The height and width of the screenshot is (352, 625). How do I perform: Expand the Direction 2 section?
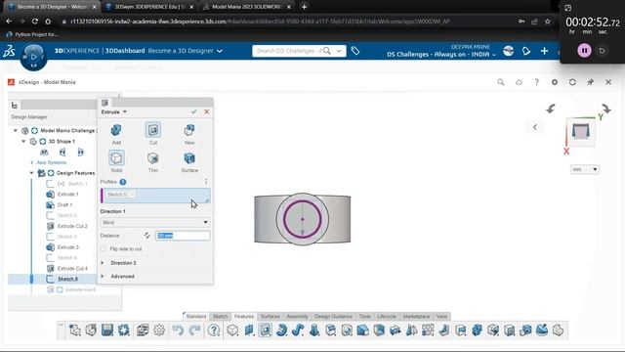tap(103, 263)
